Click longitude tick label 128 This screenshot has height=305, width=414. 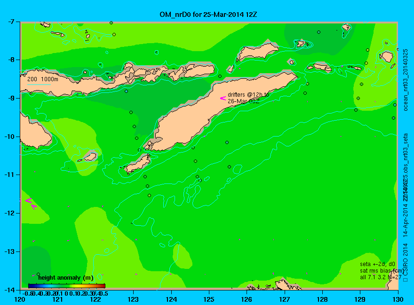[x=322, y=299]
